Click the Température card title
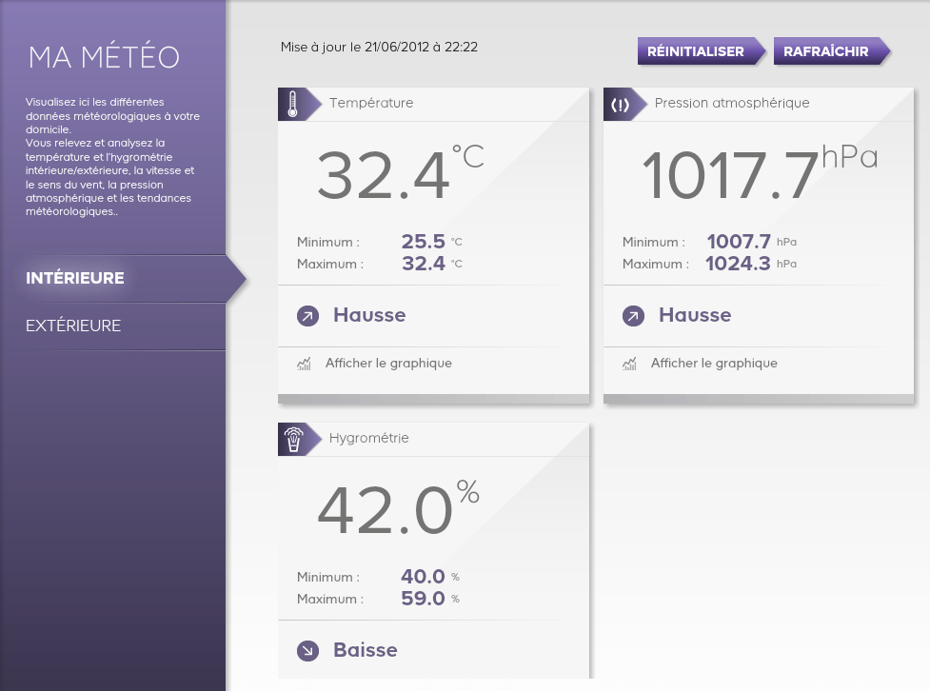Viewport: 930px width, 691px height. (371, 103)
